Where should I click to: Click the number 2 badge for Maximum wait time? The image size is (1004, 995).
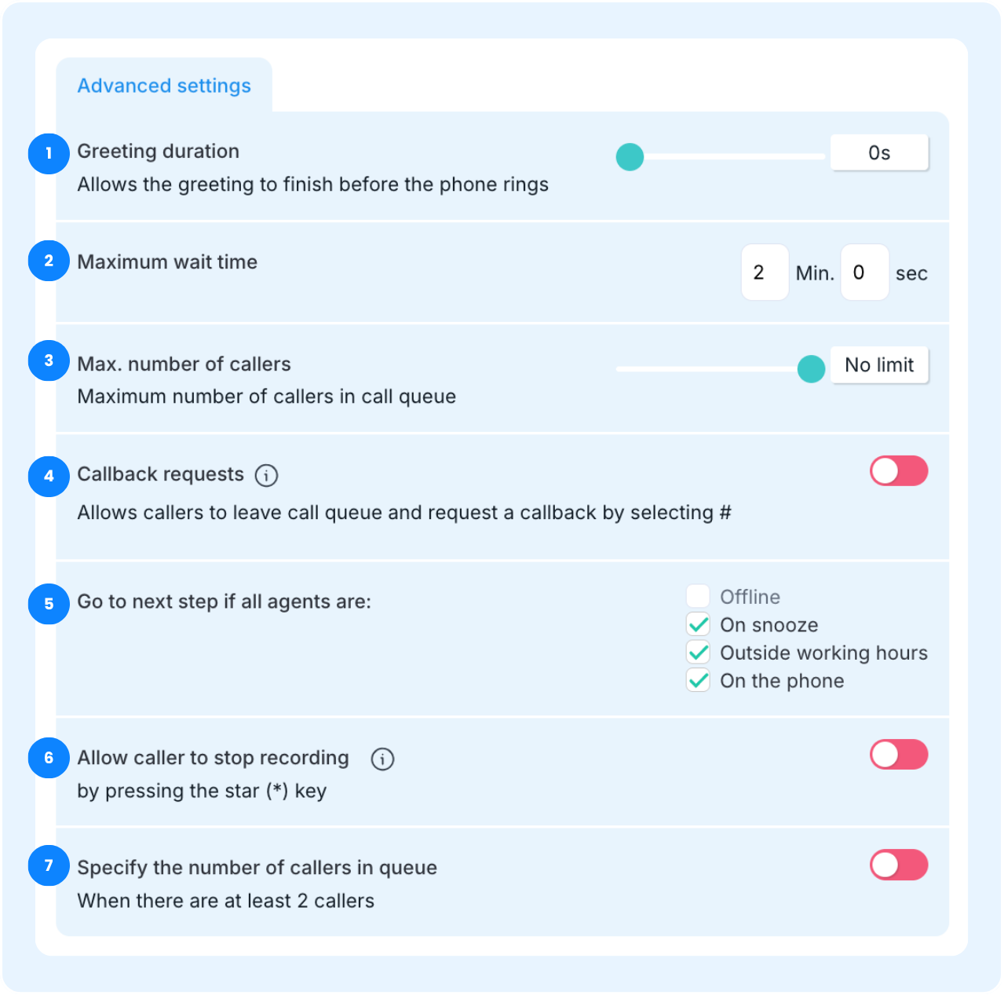click(x=49, y=261)
